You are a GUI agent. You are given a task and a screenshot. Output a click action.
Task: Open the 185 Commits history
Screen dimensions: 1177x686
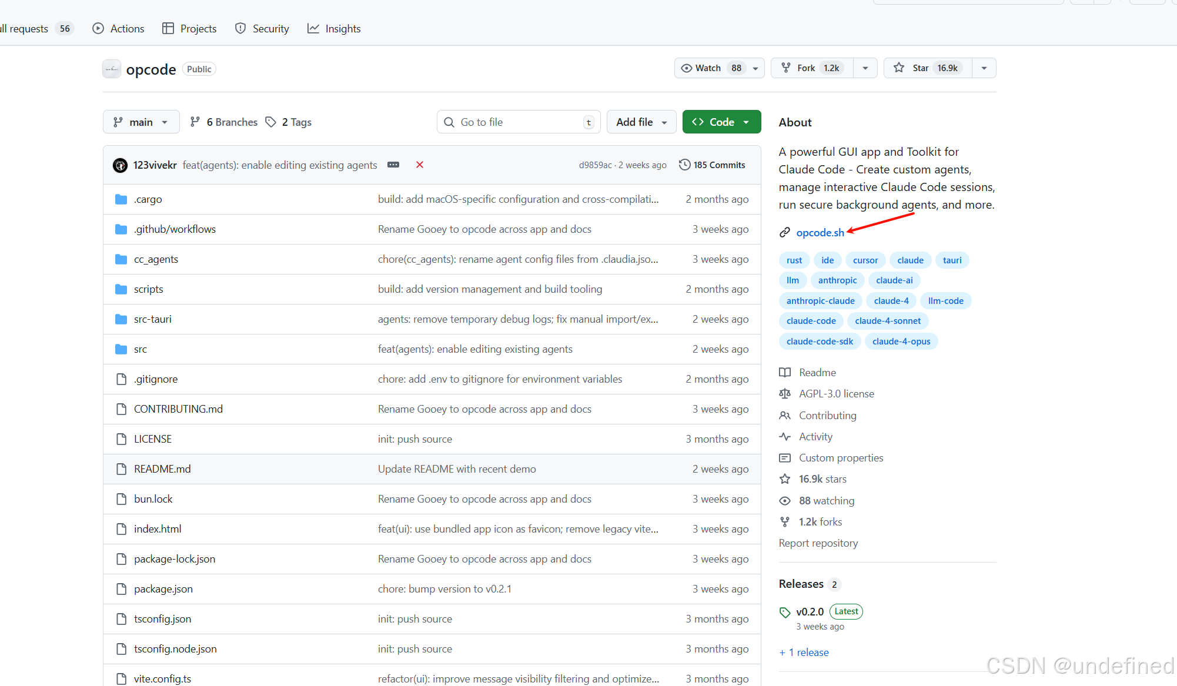click(712, 165)
